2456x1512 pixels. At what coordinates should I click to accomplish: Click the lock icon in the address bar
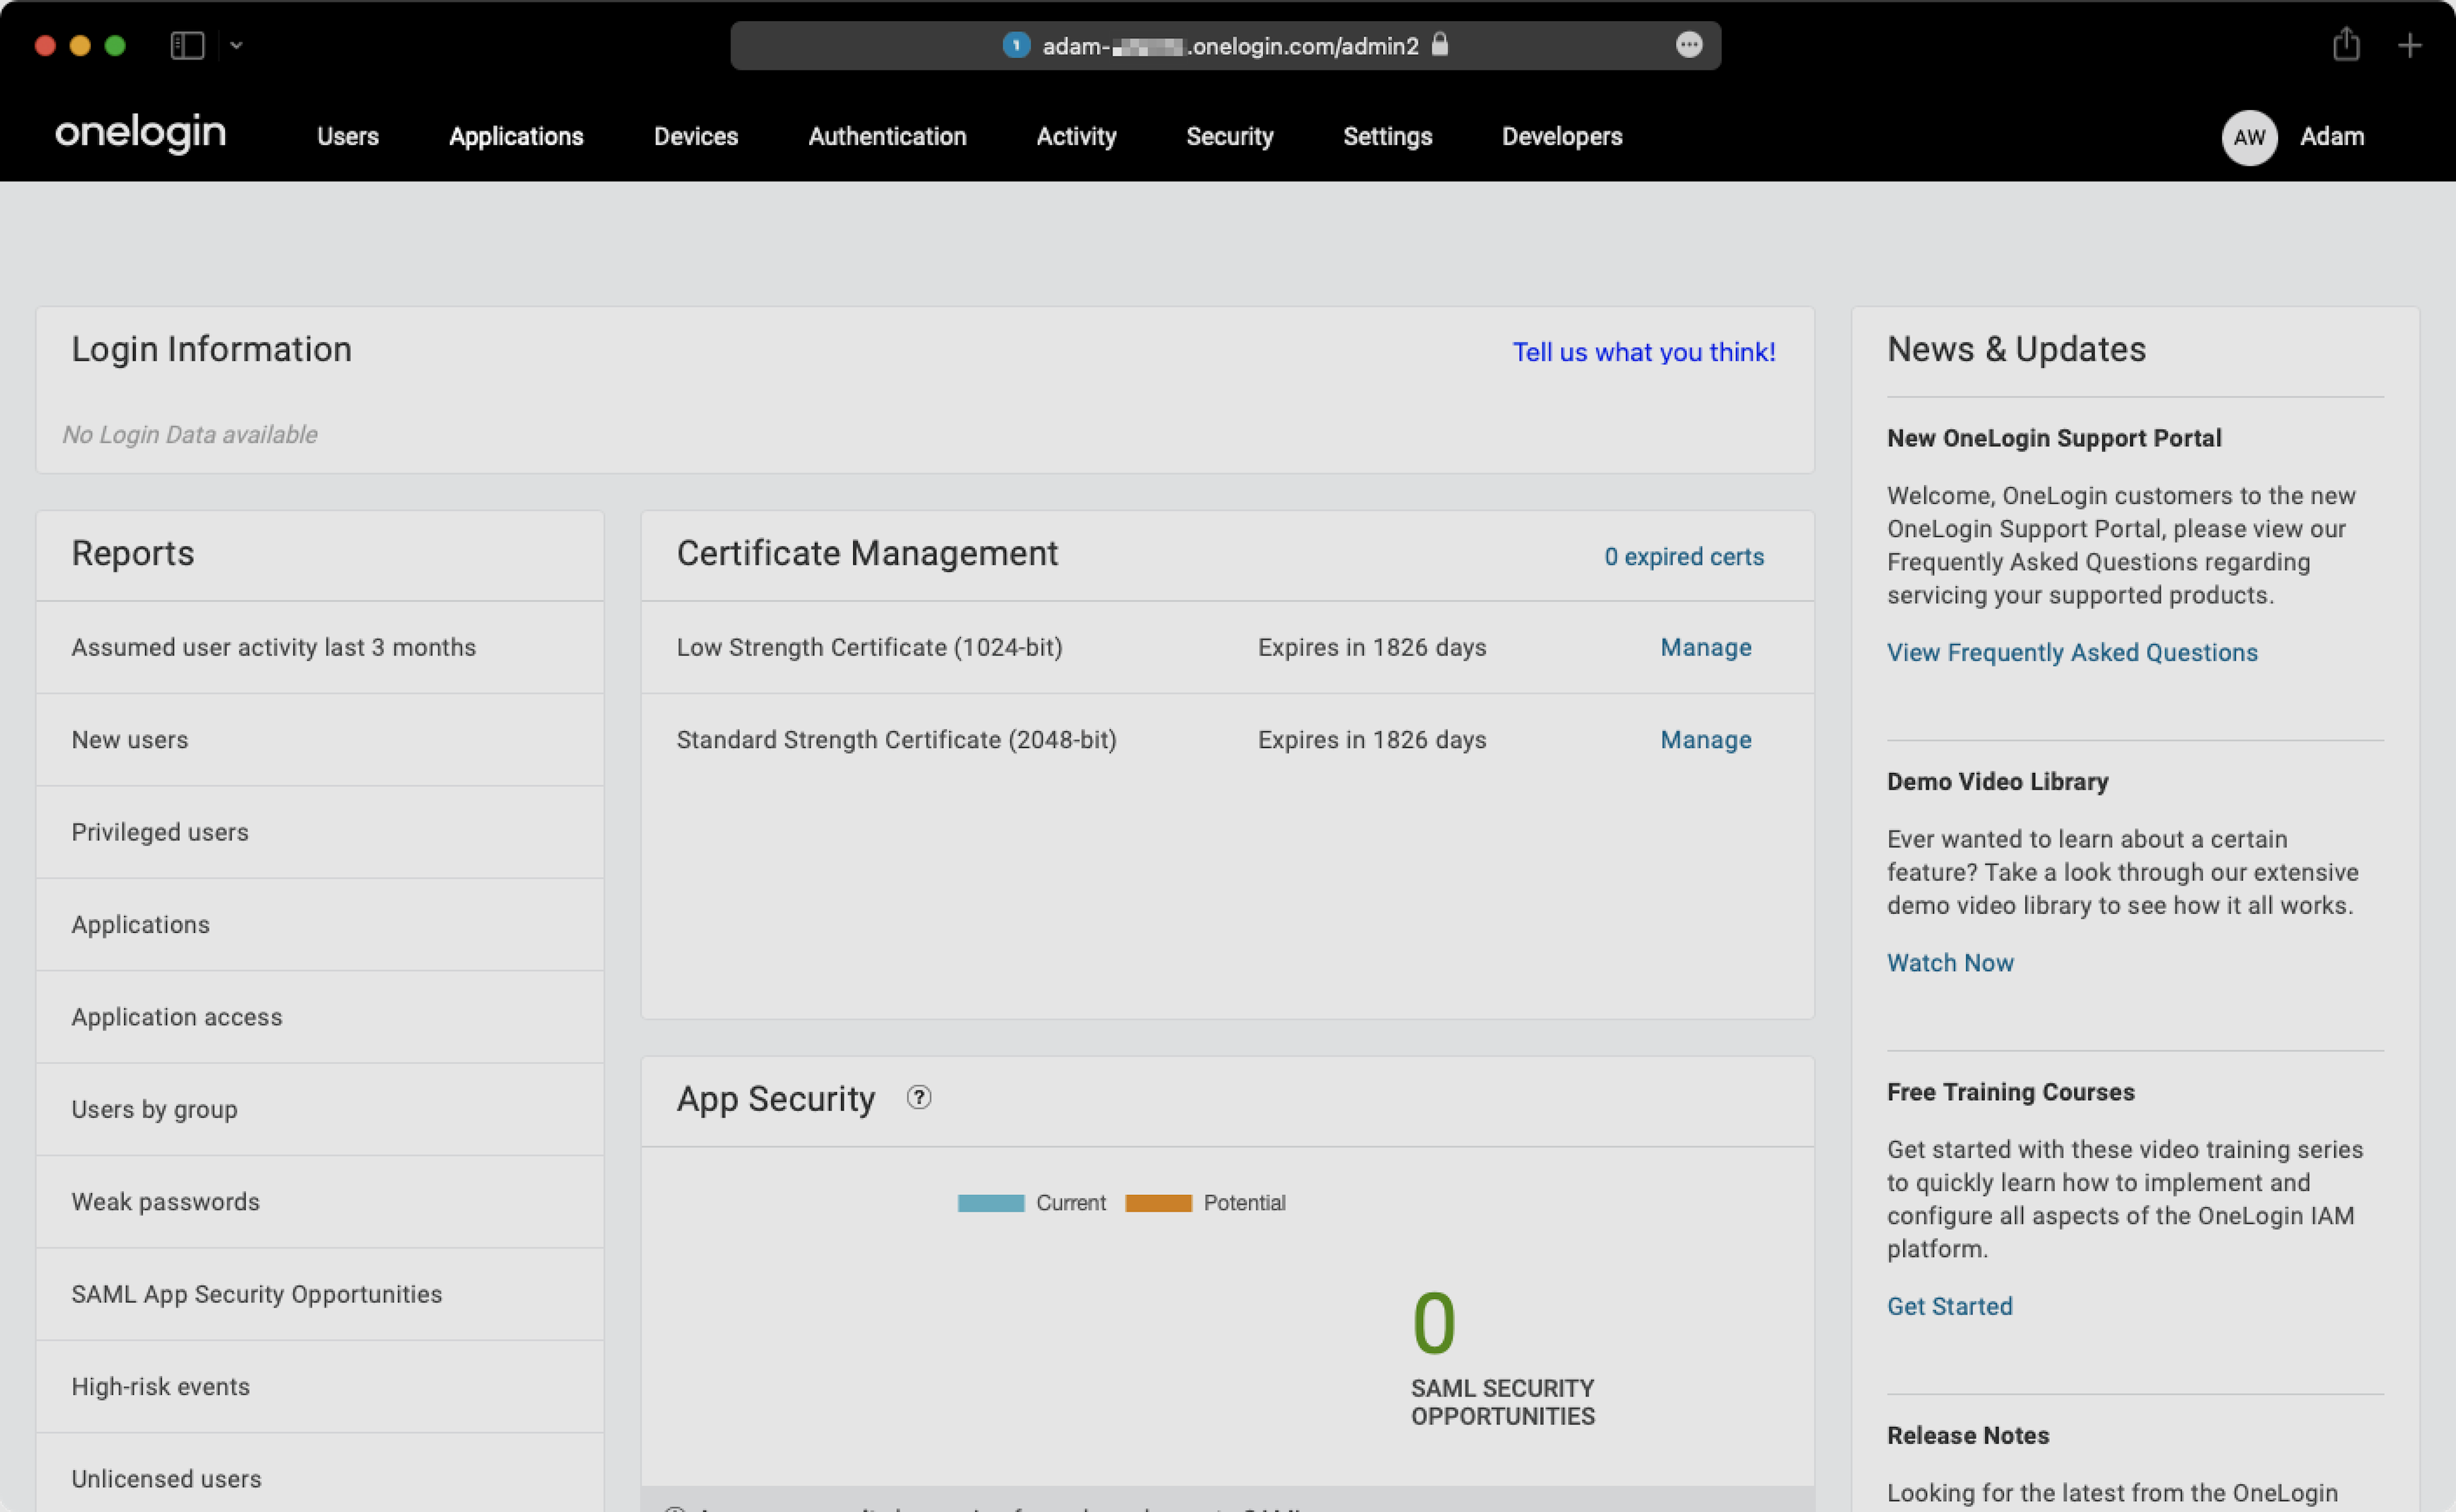(1440, 45)
